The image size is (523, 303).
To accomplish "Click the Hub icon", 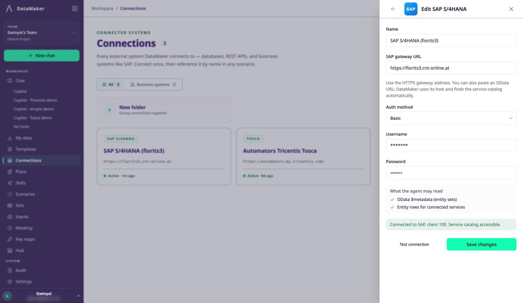I will click(10, 251).
